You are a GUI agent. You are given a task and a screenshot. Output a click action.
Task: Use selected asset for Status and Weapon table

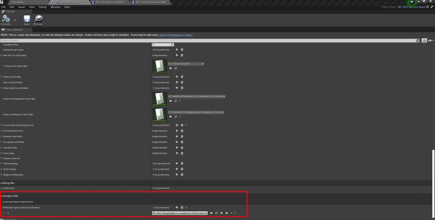171,117
